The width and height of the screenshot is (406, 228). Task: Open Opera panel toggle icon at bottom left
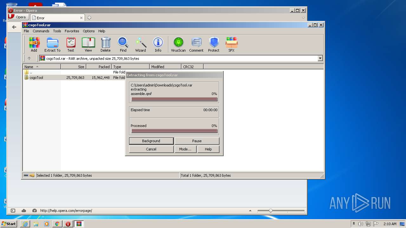tap(13, 211)
